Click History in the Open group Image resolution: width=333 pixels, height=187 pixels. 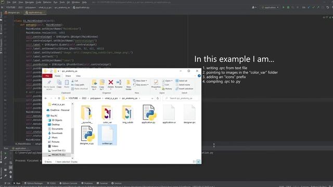167,89
